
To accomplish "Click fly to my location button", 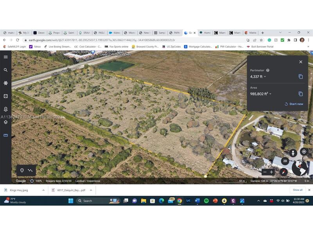I will point(304,152).
